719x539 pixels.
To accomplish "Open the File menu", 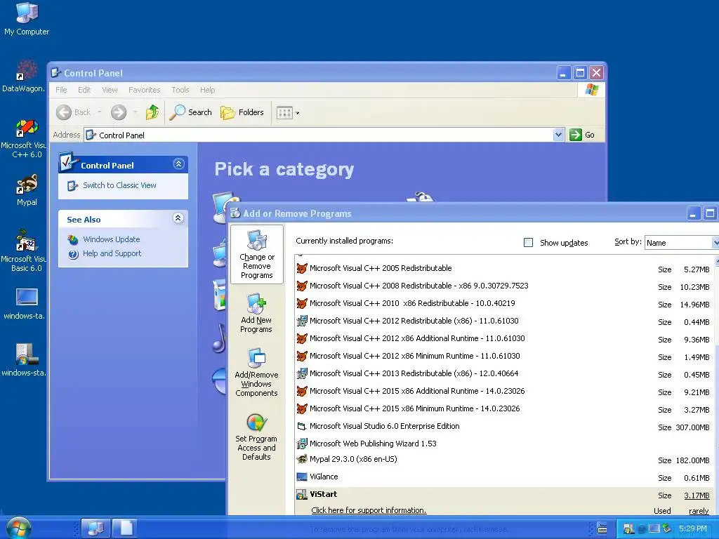I will click(61, 90).
